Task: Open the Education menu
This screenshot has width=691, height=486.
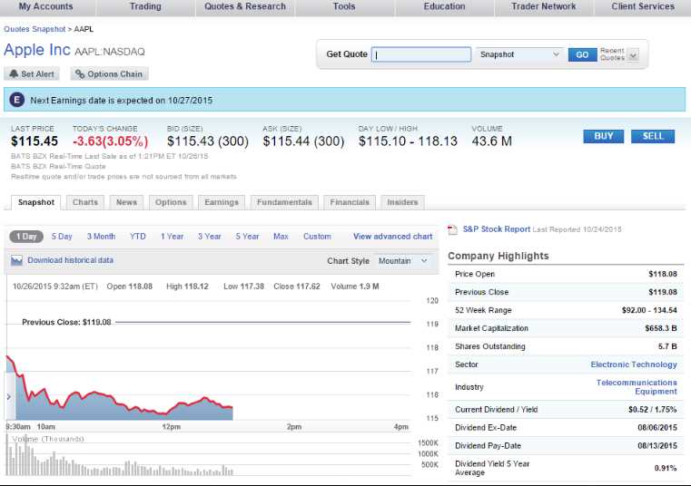Action: coord(444,6)
